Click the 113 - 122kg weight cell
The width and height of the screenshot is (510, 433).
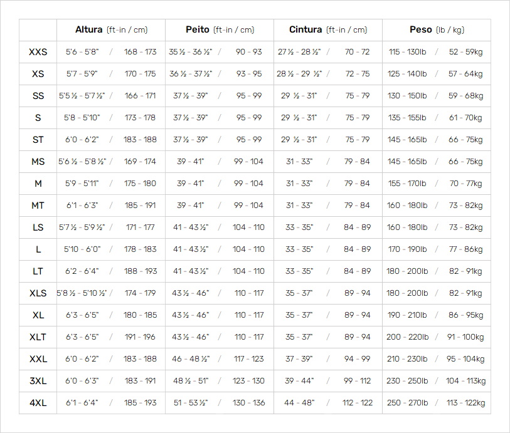click(465, 403)
